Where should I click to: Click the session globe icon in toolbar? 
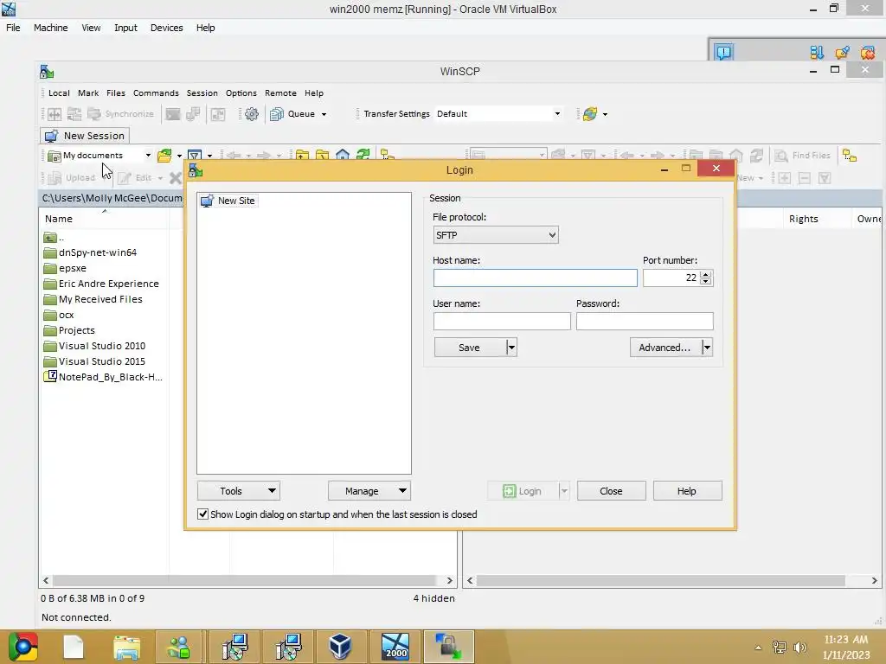pos(590,114)
